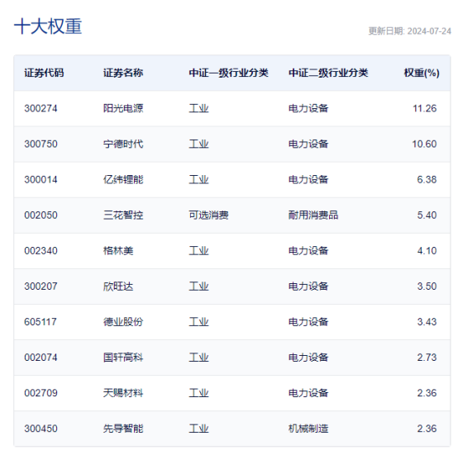
Task: Click the 证券名称 column header
Action: click(123, 73)
